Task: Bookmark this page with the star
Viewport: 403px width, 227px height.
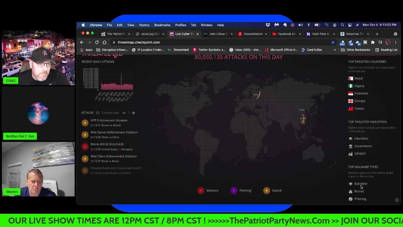Action: [x=333, y=42]
